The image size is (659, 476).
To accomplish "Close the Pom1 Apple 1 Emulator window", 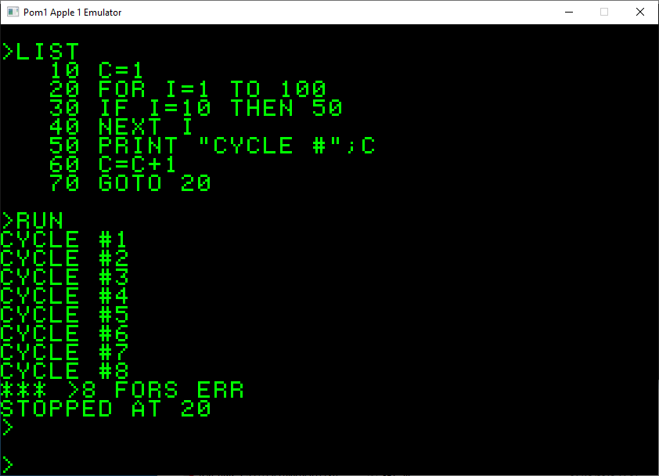I will (x=640, y=13).
